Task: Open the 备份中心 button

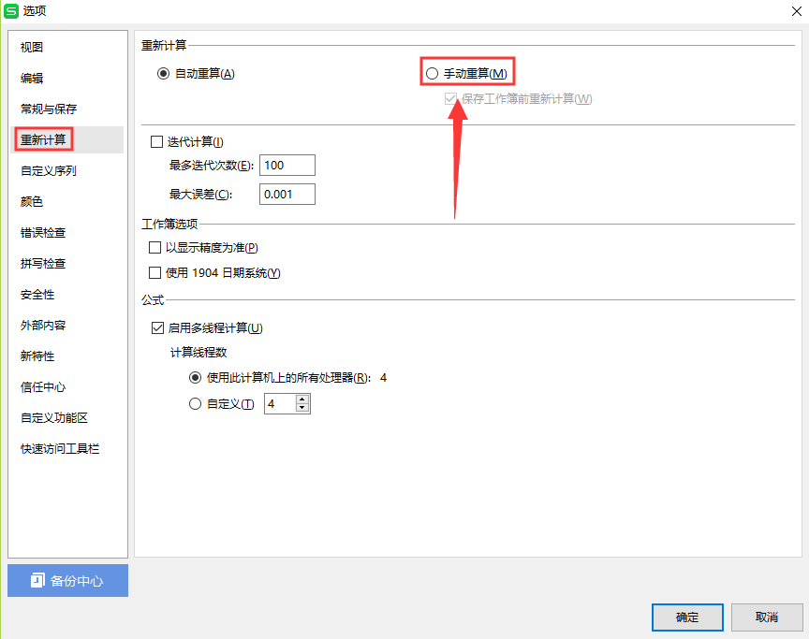Action: pos(67,581)
